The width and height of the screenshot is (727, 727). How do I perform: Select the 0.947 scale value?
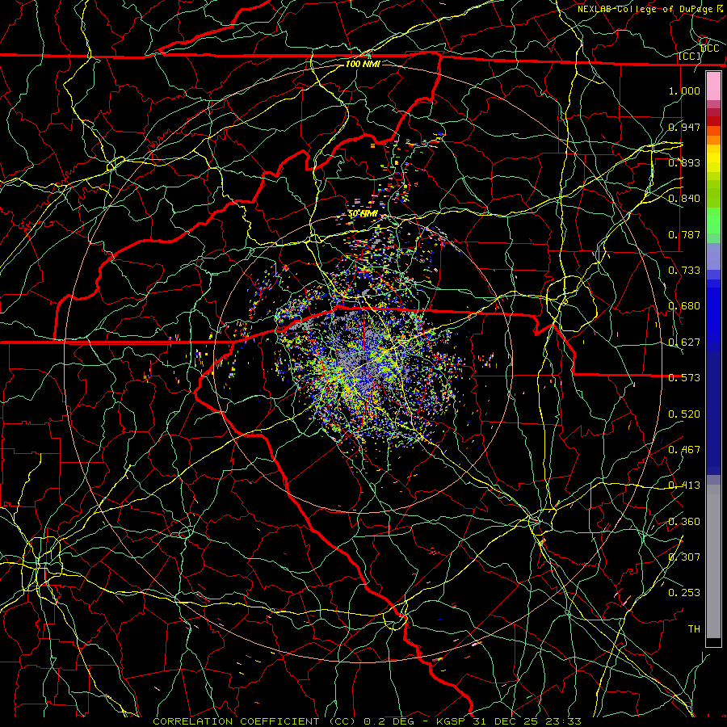pos(684,127)
